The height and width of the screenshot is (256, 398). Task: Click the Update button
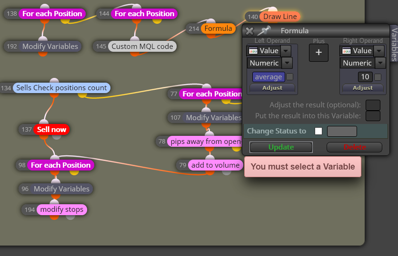click(281, 147)
